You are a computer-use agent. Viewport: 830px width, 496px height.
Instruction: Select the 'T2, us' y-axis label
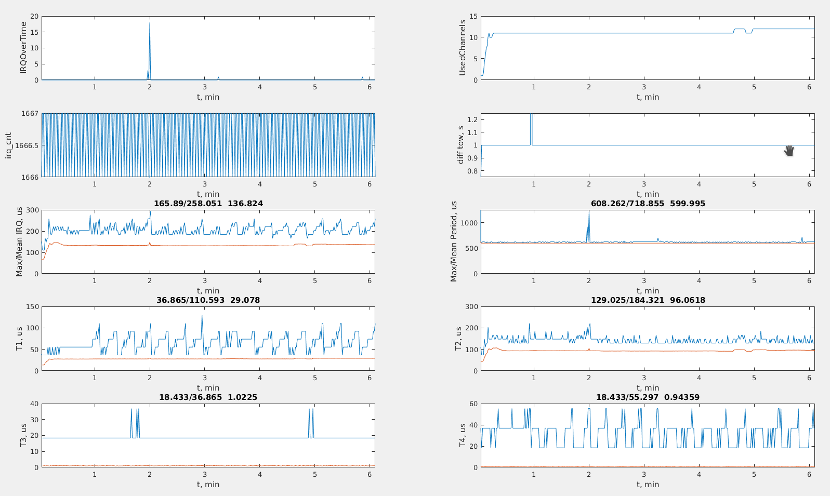click(459, 339)
